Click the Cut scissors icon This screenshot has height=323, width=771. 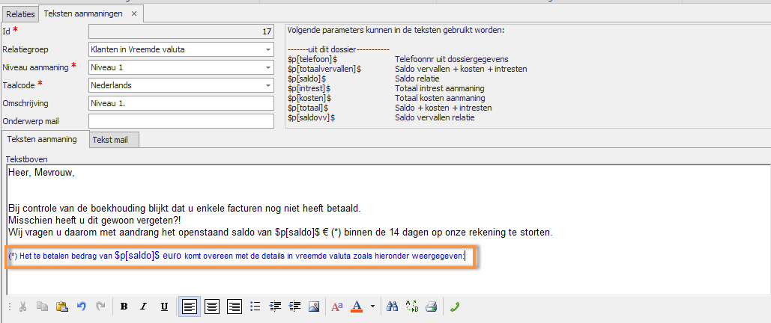pyautogui.click(x=22, y=307)
